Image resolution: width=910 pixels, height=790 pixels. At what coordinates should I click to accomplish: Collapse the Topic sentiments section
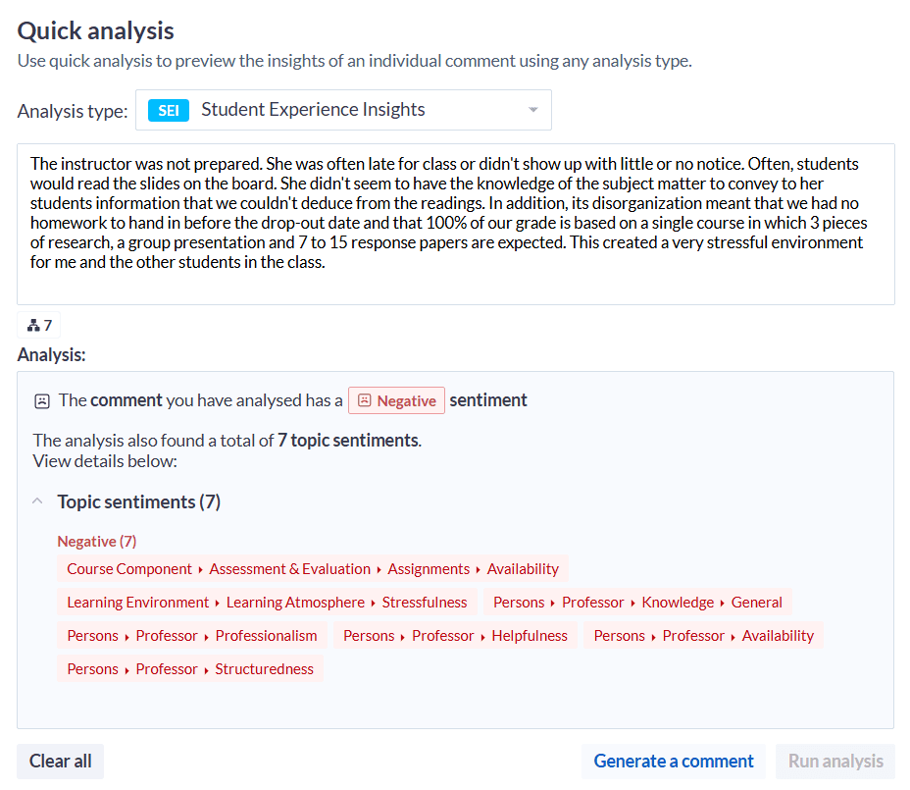click(36, 500)
